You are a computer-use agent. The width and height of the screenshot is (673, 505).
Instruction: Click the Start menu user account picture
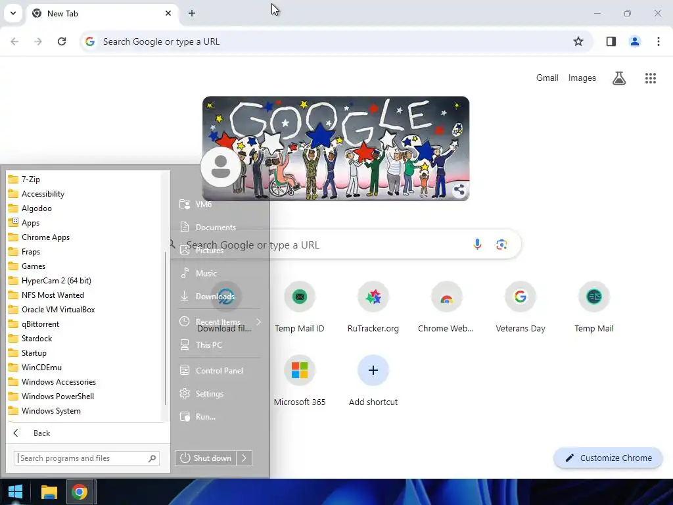point(221,167)
